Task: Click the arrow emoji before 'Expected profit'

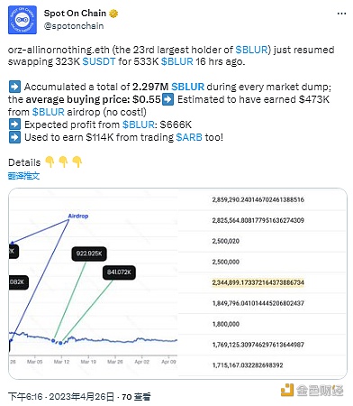Action: 14,125
